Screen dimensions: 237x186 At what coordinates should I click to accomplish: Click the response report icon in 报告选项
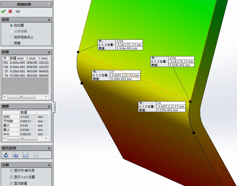35,155
